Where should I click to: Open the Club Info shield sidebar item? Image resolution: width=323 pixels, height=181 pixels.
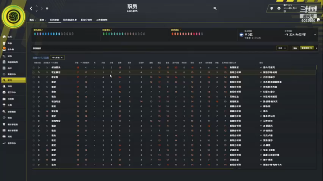click(13, 124)
